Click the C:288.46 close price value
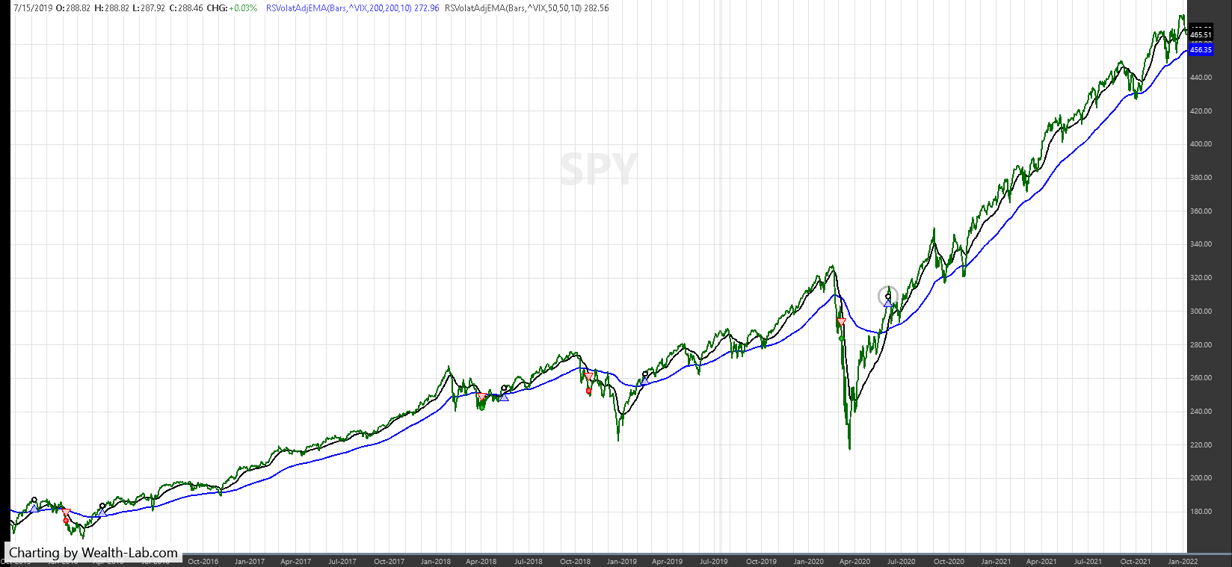1232x567 pixels. tap(185, 8)
